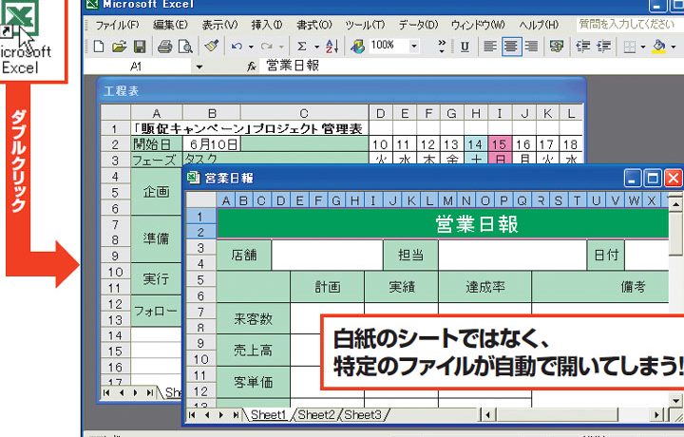Click the 6月10日 cell in 工程表 window
Image resolution: width=684 pixels, height=437 pixels.
click(212, 144)
